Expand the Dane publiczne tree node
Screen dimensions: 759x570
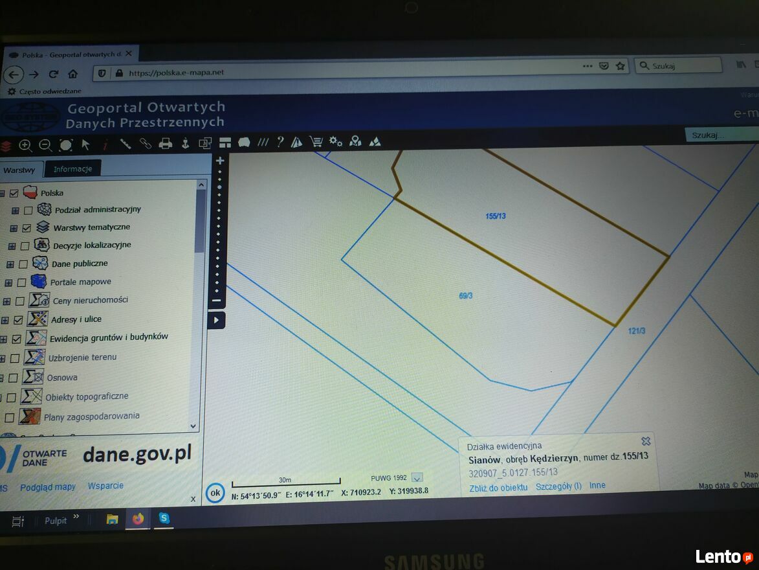click(10, 264)
